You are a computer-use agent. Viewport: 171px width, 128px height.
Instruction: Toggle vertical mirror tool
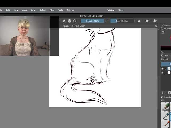pos(147,21)
